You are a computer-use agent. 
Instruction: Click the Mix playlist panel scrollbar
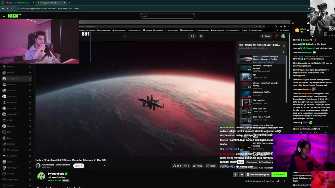coord(286,78)
